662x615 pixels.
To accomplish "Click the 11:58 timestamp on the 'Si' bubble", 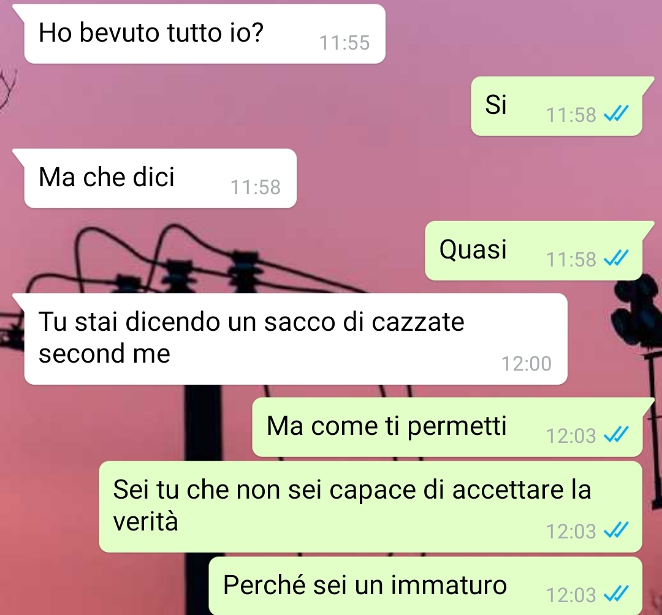I will (571, 115).
